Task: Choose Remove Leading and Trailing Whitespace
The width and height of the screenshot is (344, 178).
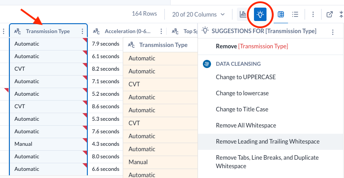Action: [271, 142]
